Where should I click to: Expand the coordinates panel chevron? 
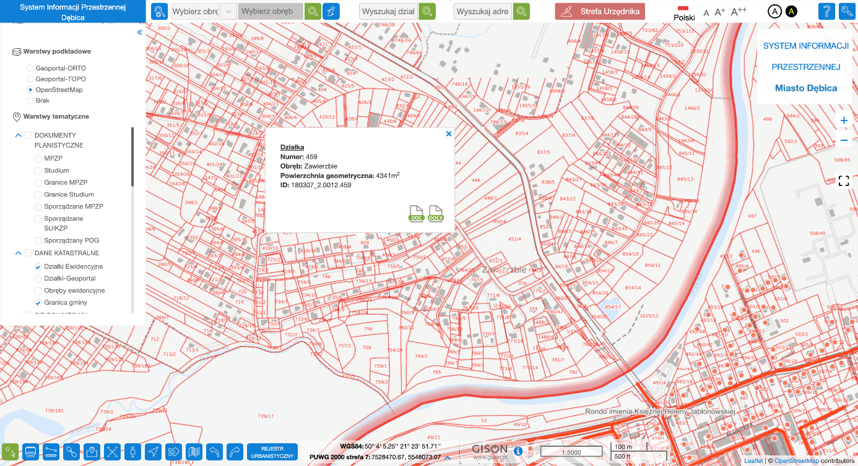click(447, 458)
